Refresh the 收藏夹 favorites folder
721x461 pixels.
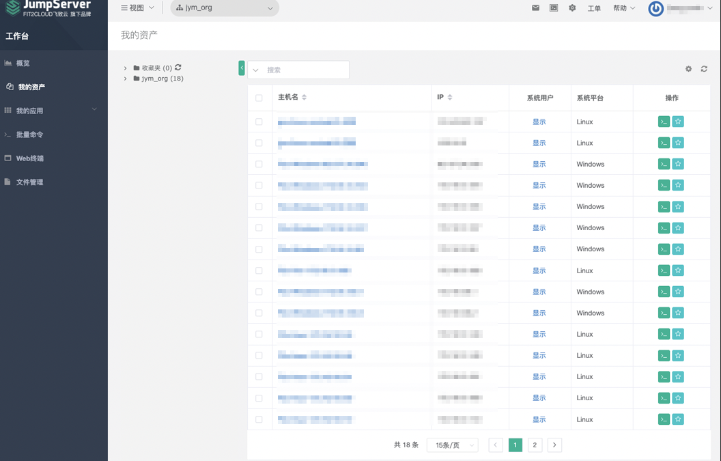coord(176,68)
